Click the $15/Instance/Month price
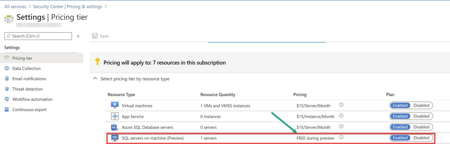 point(316,117)
